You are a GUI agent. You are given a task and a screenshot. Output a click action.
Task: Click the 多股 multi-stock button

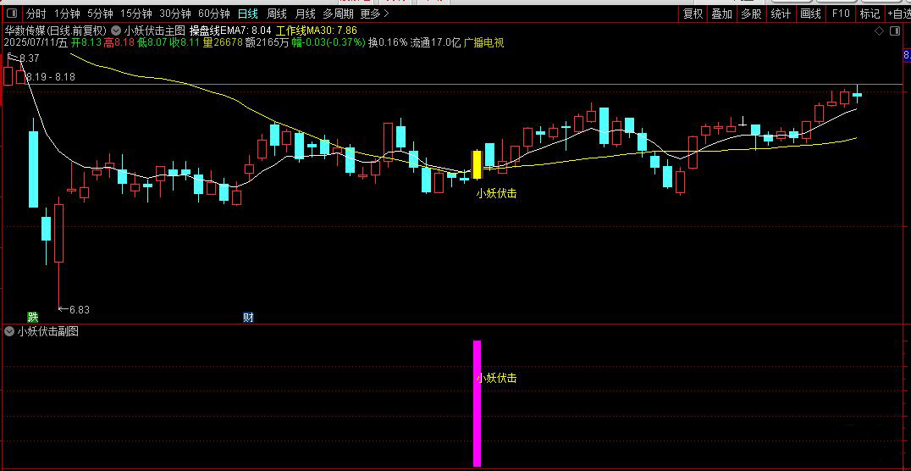click(x=751, y=14)
